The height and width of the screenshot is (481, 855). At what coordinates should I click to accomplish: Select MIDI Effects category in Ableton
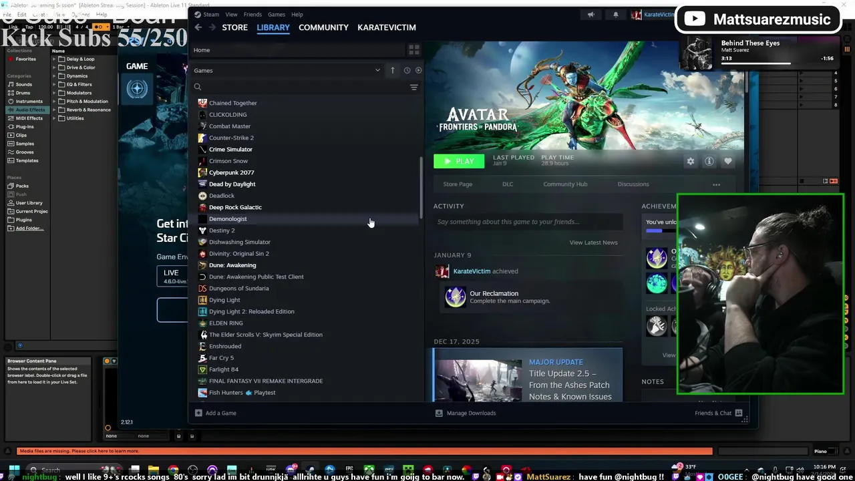coord(25,118)
